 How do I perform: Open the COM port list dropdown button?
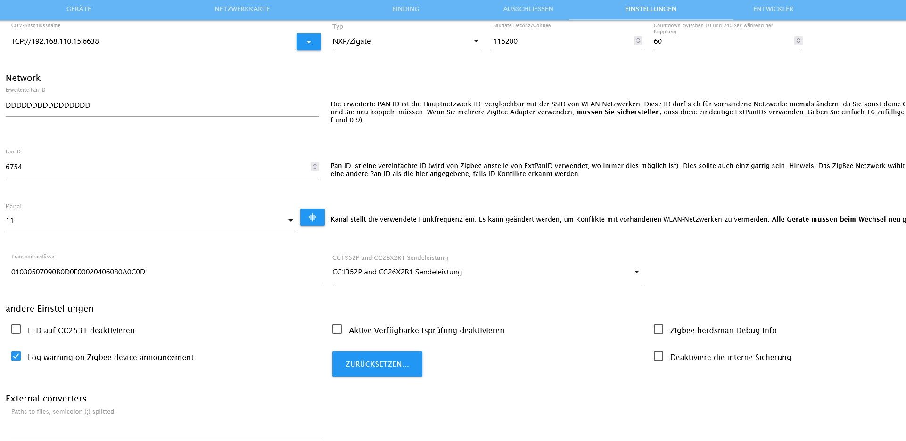pos(308,42)
